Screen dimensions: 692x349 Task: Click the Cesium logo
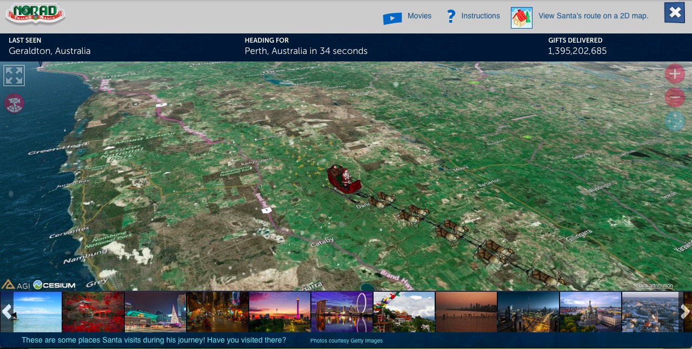click(54, 285)
